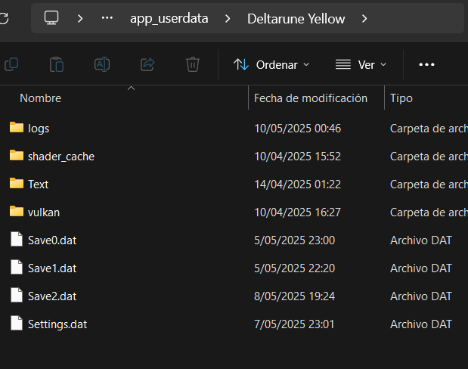Image resolution: width=468 pixels, height=369 pixels.
Task: Click the Save0.dat file name
Action: (x=52, y=240)
